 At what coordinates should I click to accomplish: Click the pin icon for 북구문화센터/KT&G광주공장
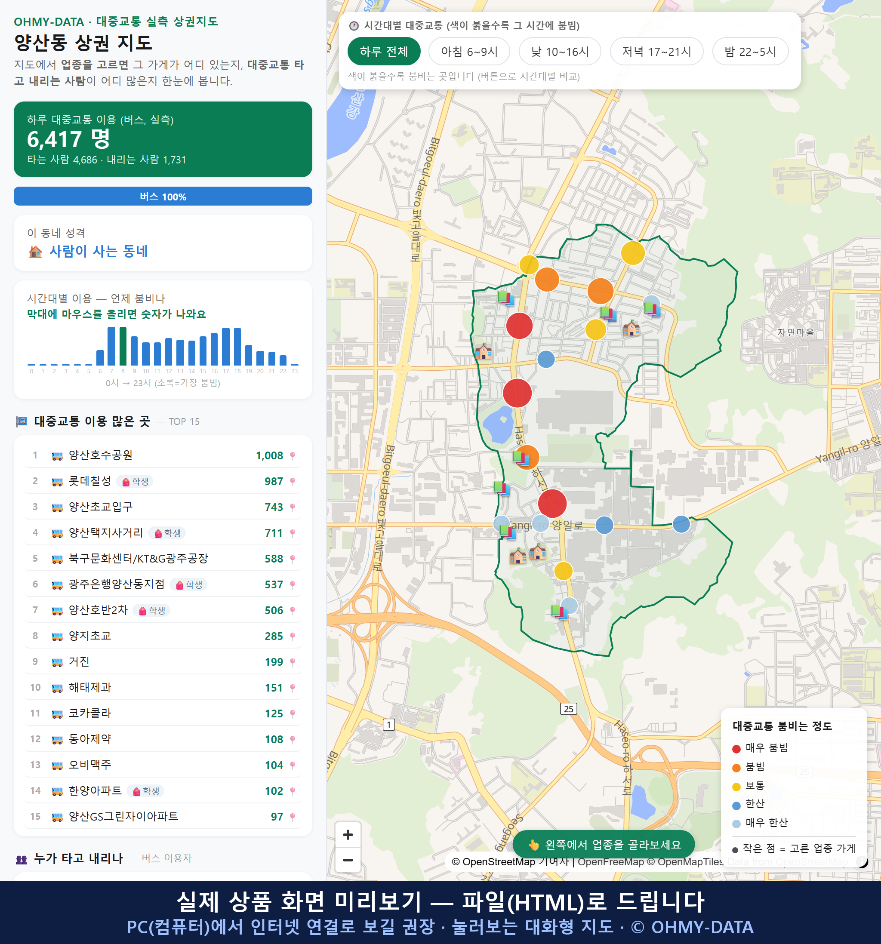(x=293, y=559)
